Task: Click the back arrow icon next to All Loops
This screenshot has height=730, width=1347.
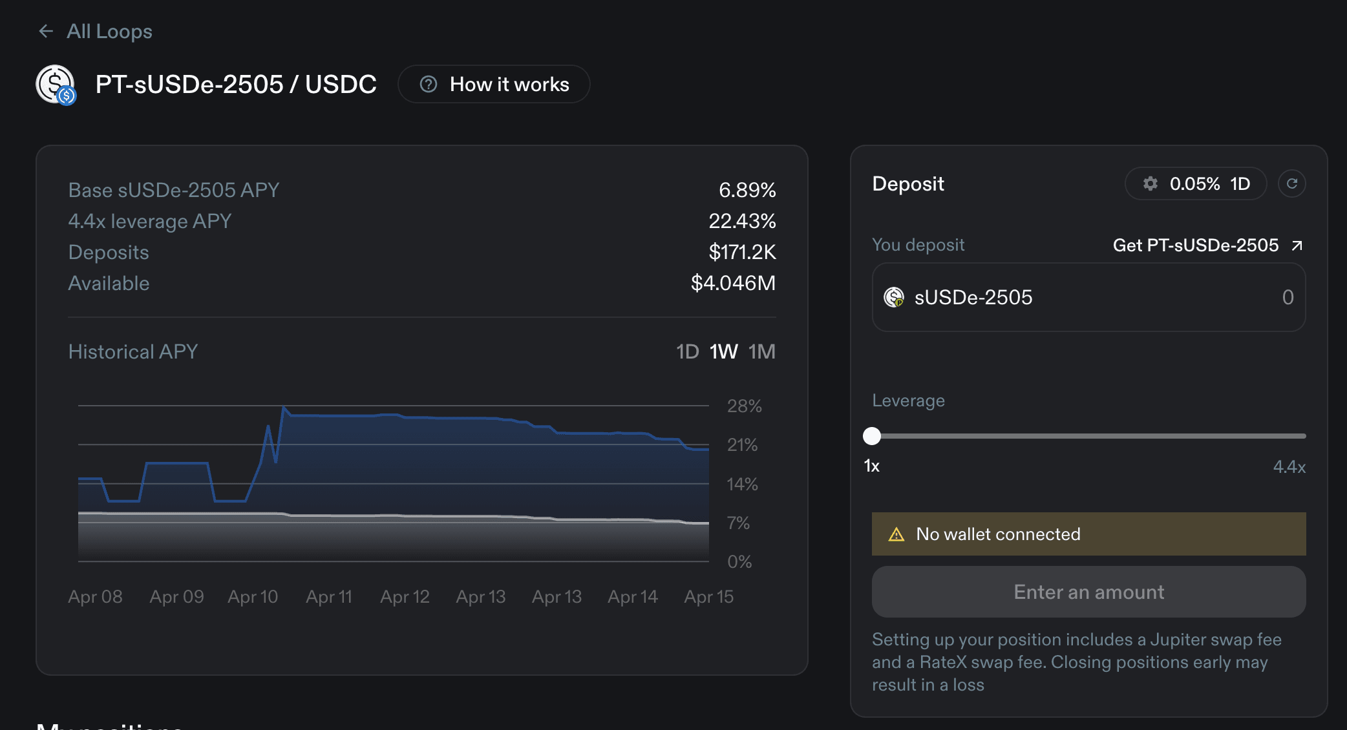Action: pos(46,31)
